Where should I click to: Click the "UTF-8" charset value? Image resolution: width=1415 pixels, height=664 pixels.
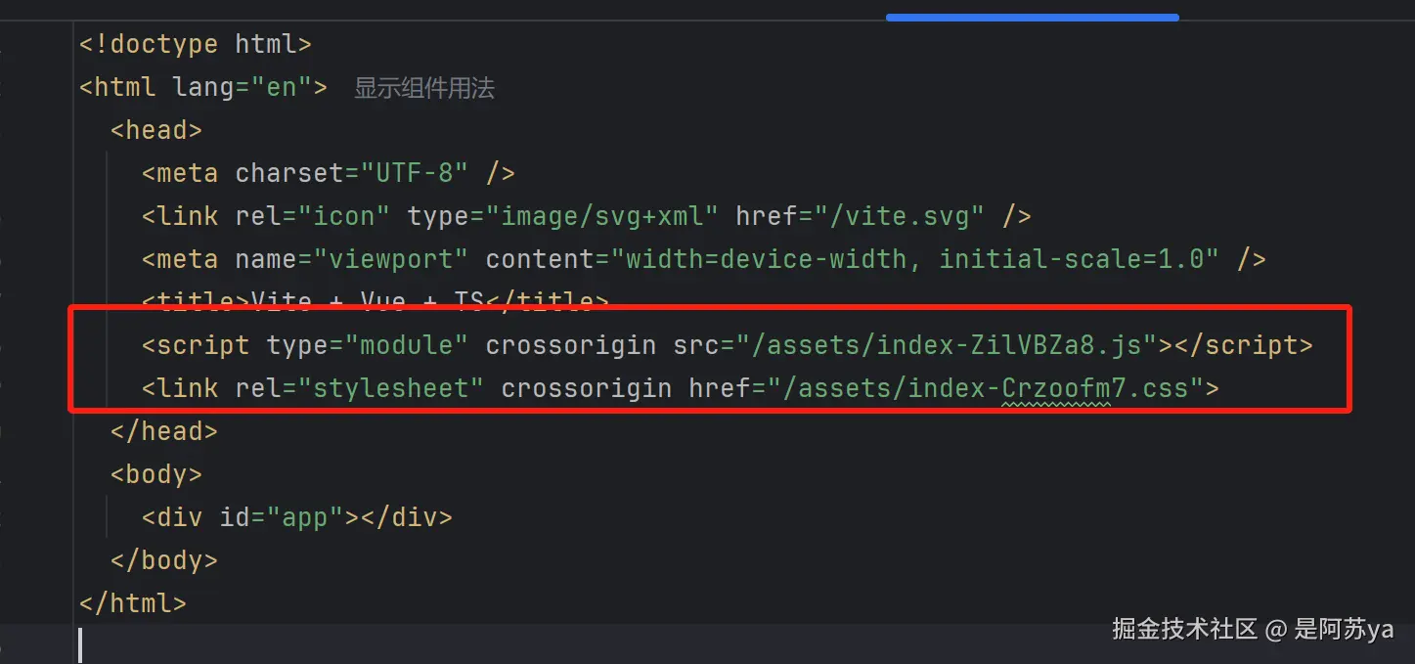pos(415,173)
